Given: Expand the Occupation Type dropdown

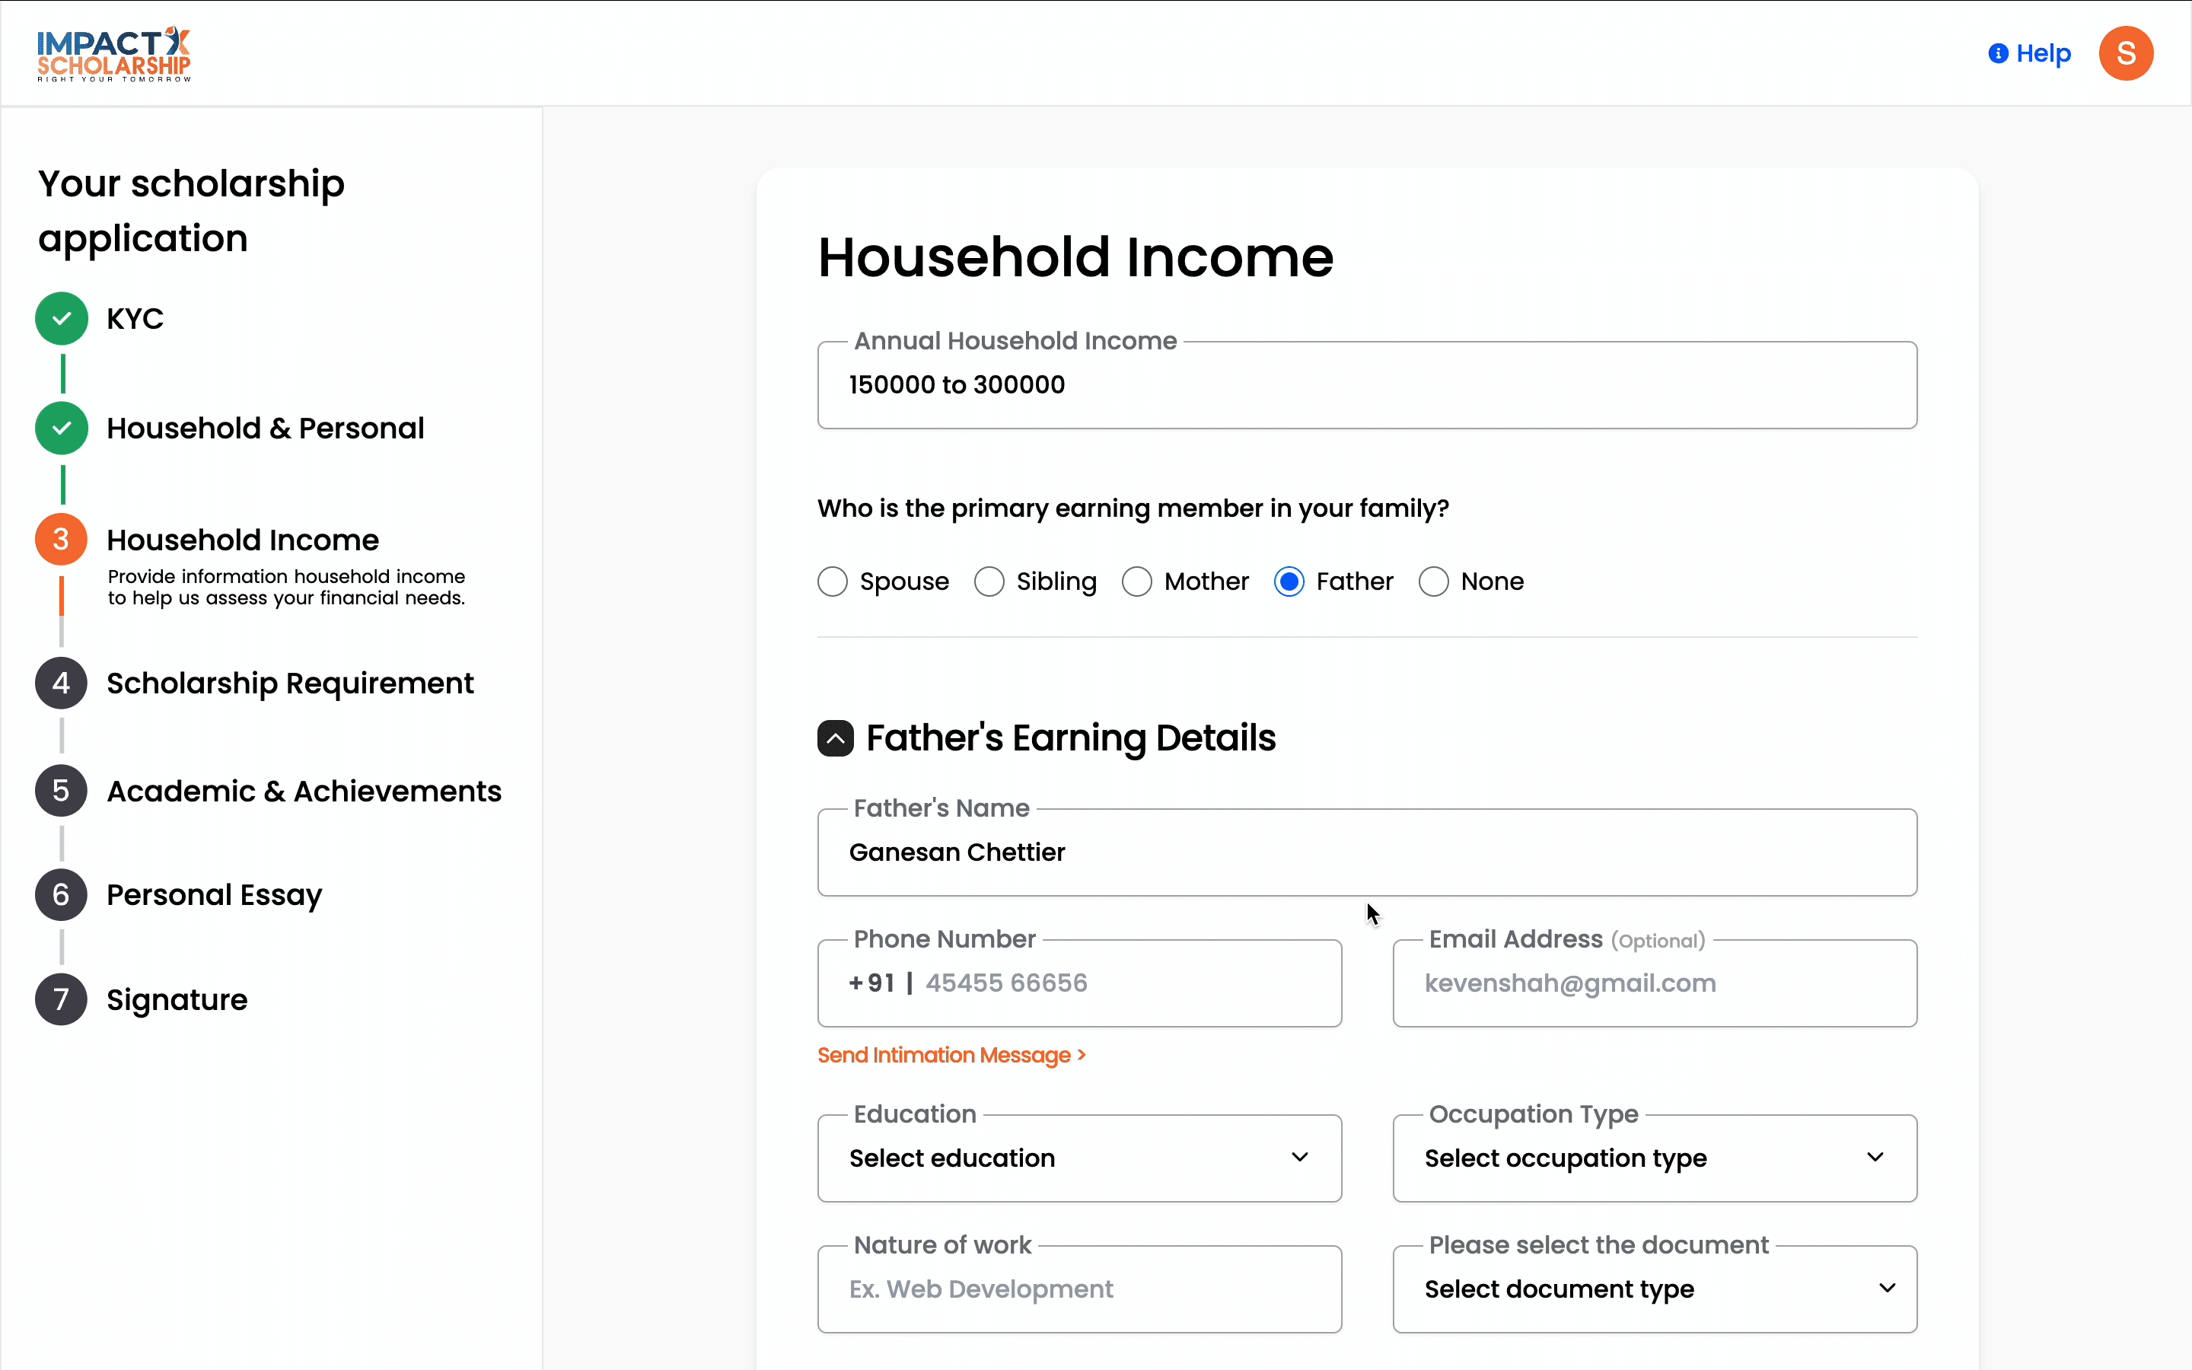Looking at the screenshot, I should pos(1654,1158).
